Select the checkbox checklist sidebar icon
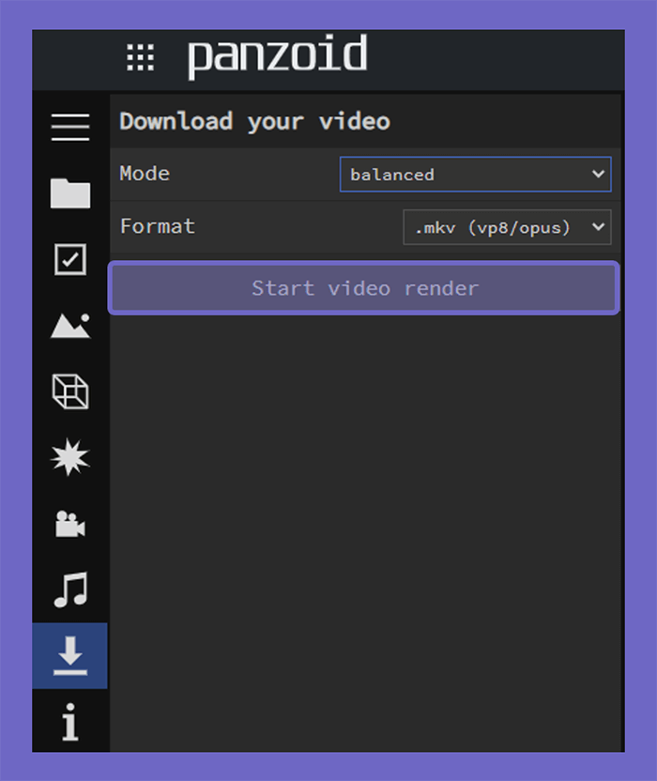 pyautogui.click(x=70, y=259)
